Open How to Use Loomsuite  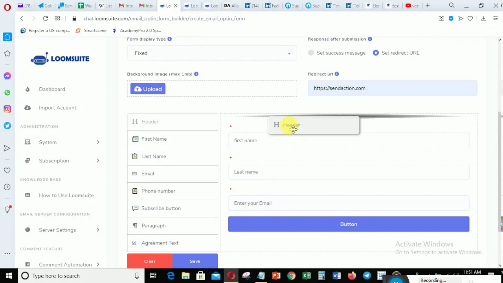click(x=66, y=195)
